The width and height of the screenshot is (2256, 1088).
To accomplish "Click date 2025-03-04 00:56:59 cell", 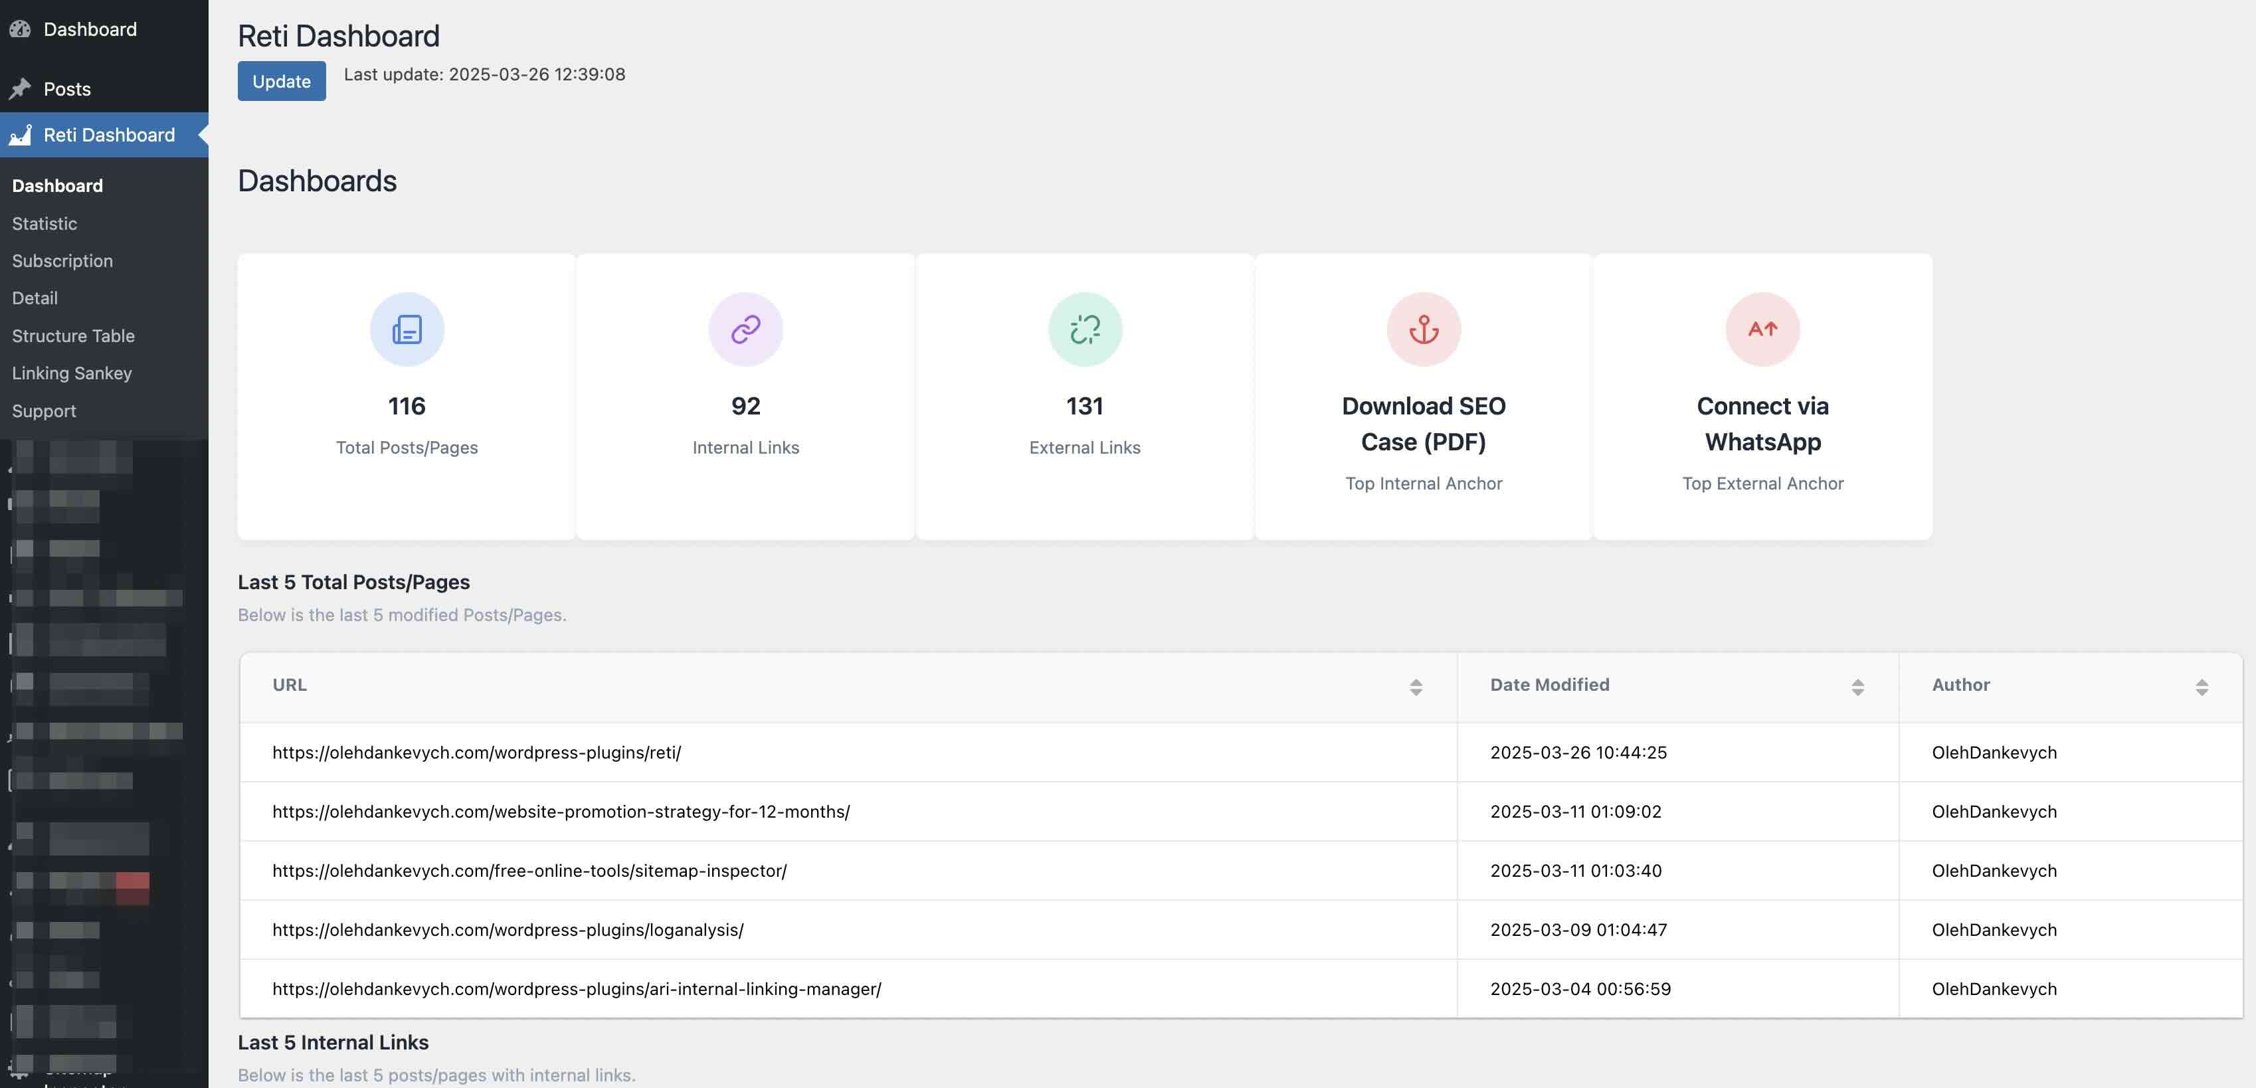I will coord(1580,989).
